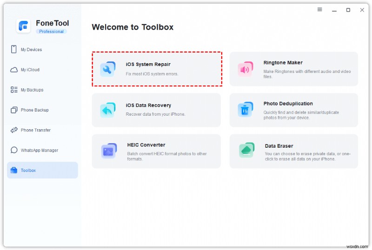Click the iOS Data Recovery arrow icon
The image size is (372, 250).
[x=108, y=110]
